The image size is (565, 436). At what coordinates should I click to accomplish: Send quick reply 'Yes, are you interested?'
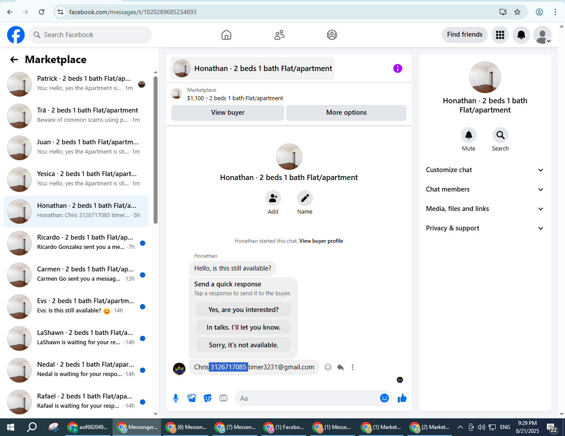(244, 310)
